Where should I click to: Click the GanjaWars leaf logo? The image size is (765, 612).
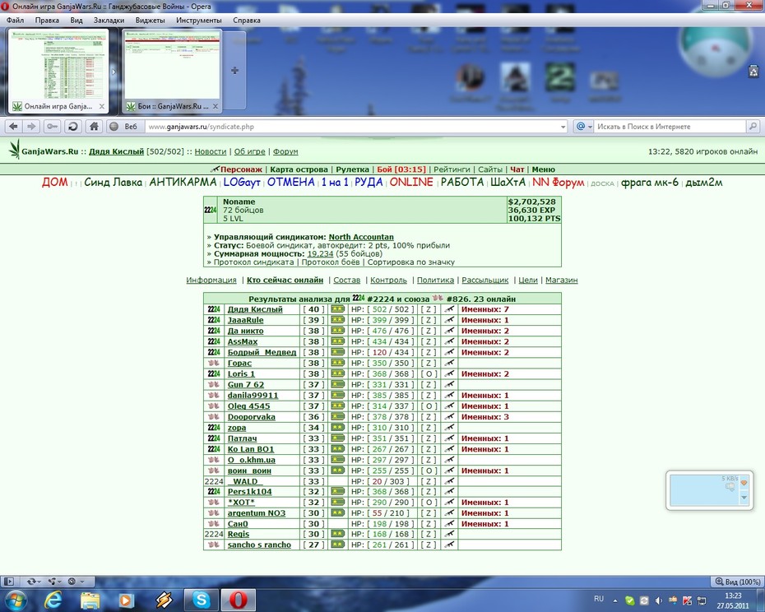click(15, 149)
